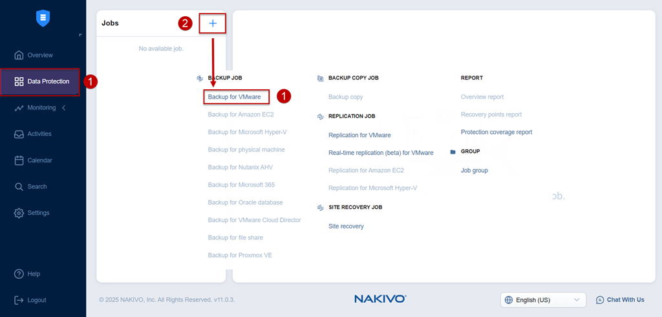
Task: Create a Job group
Action: [x=475, y=170]
